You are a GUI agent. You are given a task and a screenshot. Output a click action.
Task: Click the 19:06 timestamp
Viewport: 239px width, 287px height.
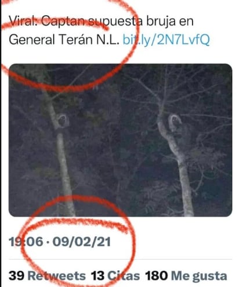26,242
